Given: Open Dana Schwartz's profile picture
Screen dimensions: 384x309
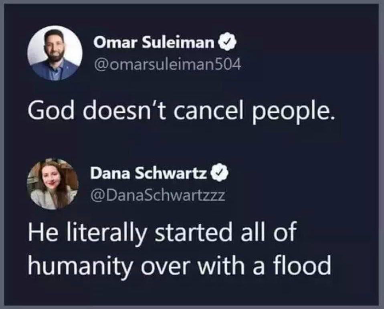Looking at the screenshot, I should click(x=53, y=184).
